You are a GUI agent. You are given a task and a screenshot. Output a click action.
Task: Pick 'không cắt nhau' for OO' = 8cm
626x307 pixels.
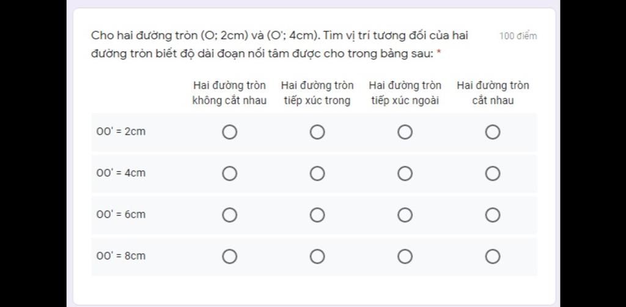click(x=229, y=256)
